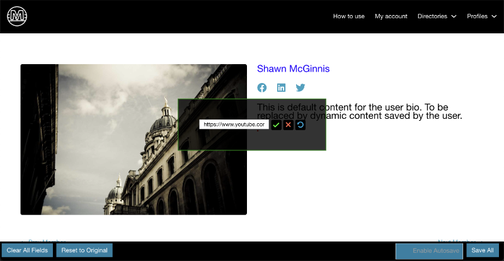Open the LinkedIn profile icon

point(281,88)
